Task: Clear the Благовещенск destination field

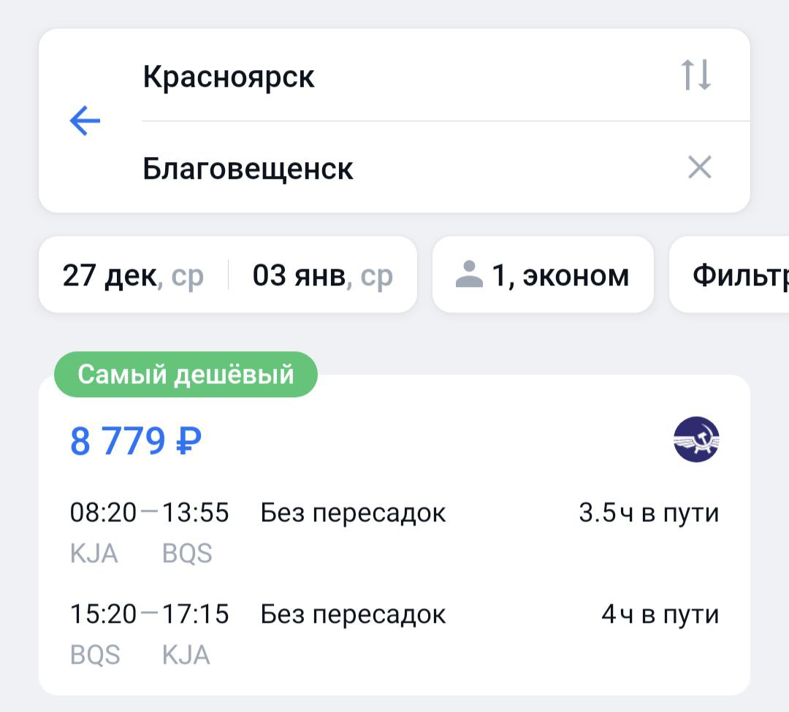Action: click(x=699, y=168)
